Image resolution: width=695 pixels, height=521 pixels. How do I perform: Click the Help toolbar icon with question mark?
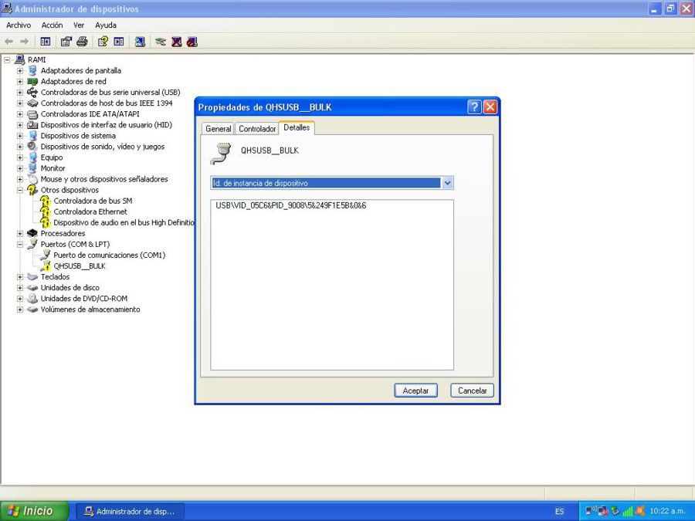(103, 42)
